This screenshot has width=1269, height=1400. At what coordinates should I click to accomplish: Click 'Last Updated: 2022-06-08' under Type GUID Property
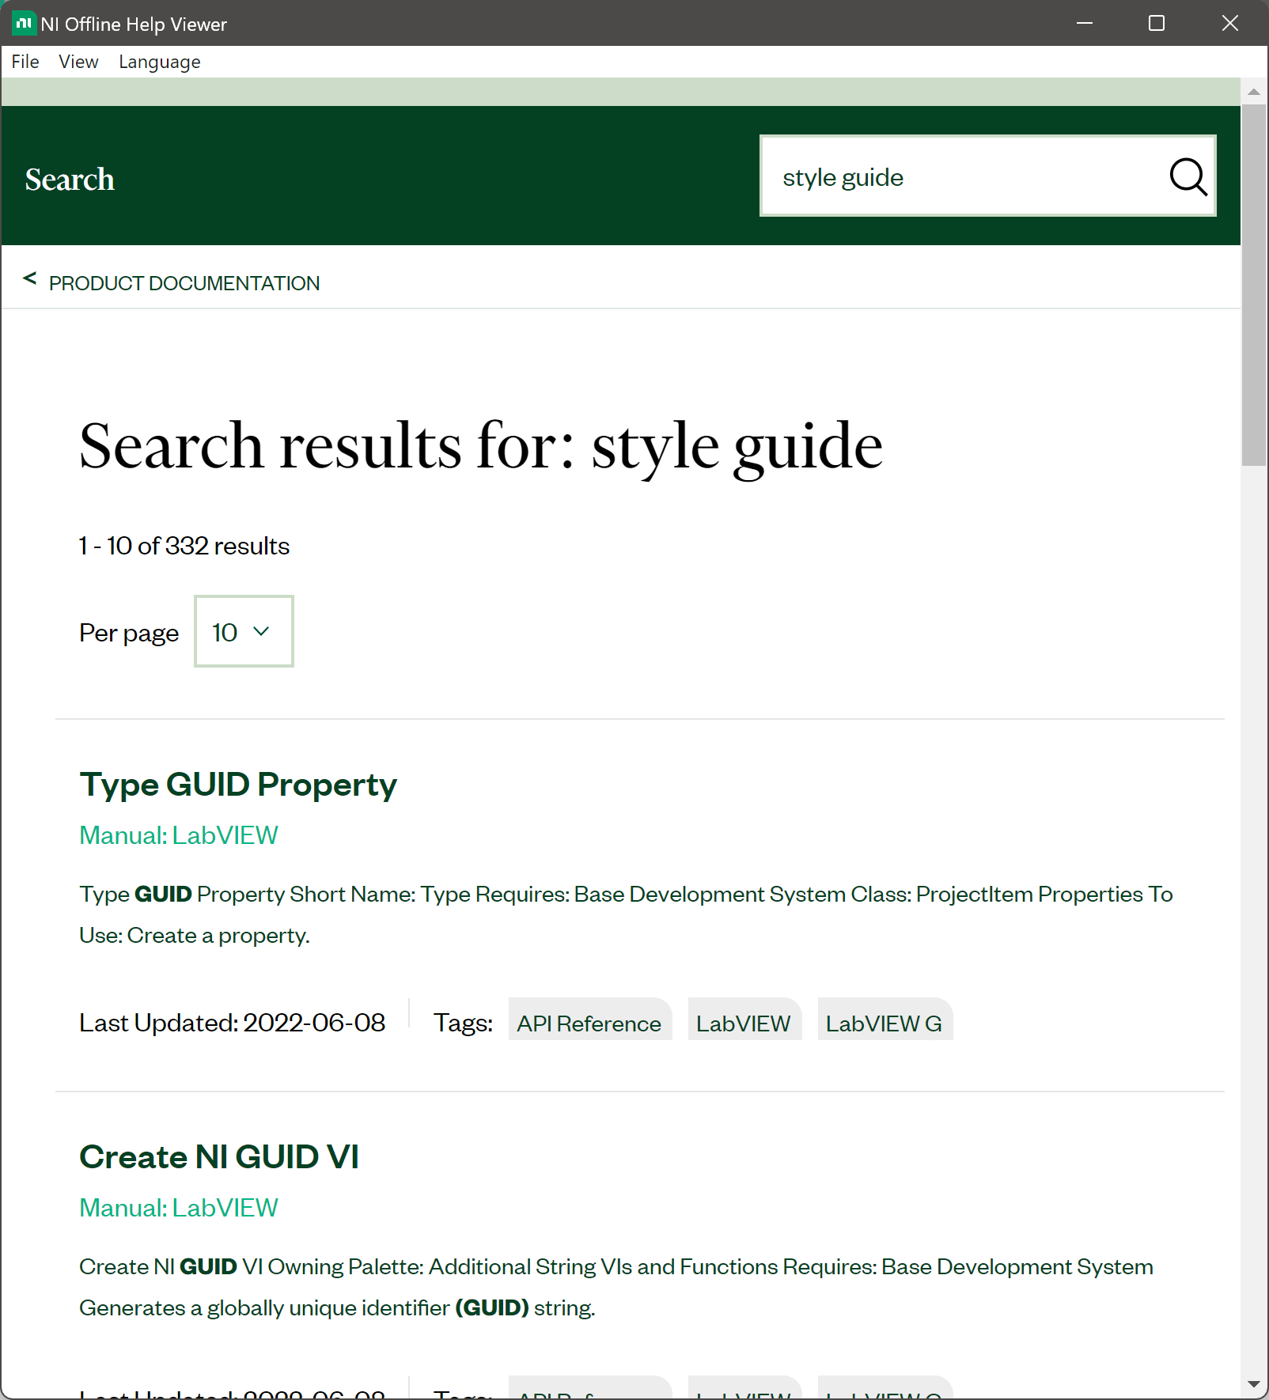pos(233,1023)
